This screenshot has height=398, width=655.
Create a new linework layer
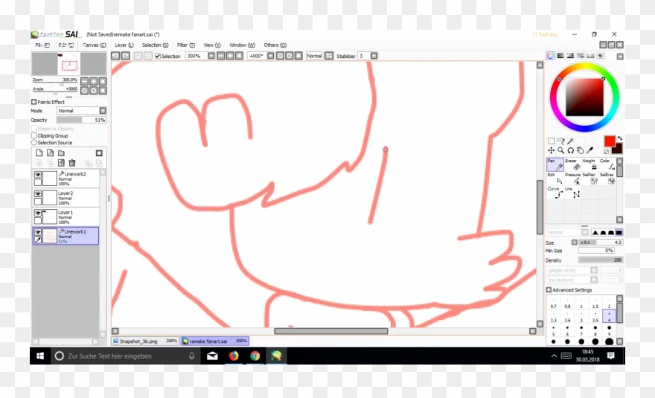(50, 153)
